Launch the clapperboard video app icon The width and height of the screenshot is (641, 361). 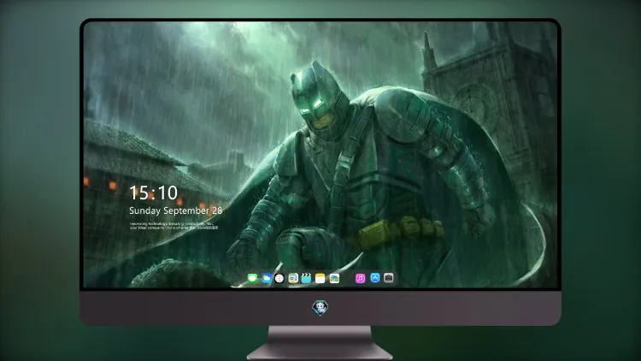coord(306,278)
